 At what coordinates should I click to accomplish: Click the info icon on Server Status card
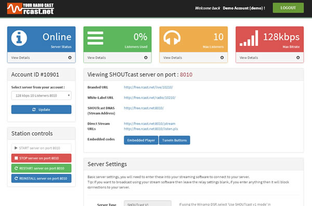(19, 38)
